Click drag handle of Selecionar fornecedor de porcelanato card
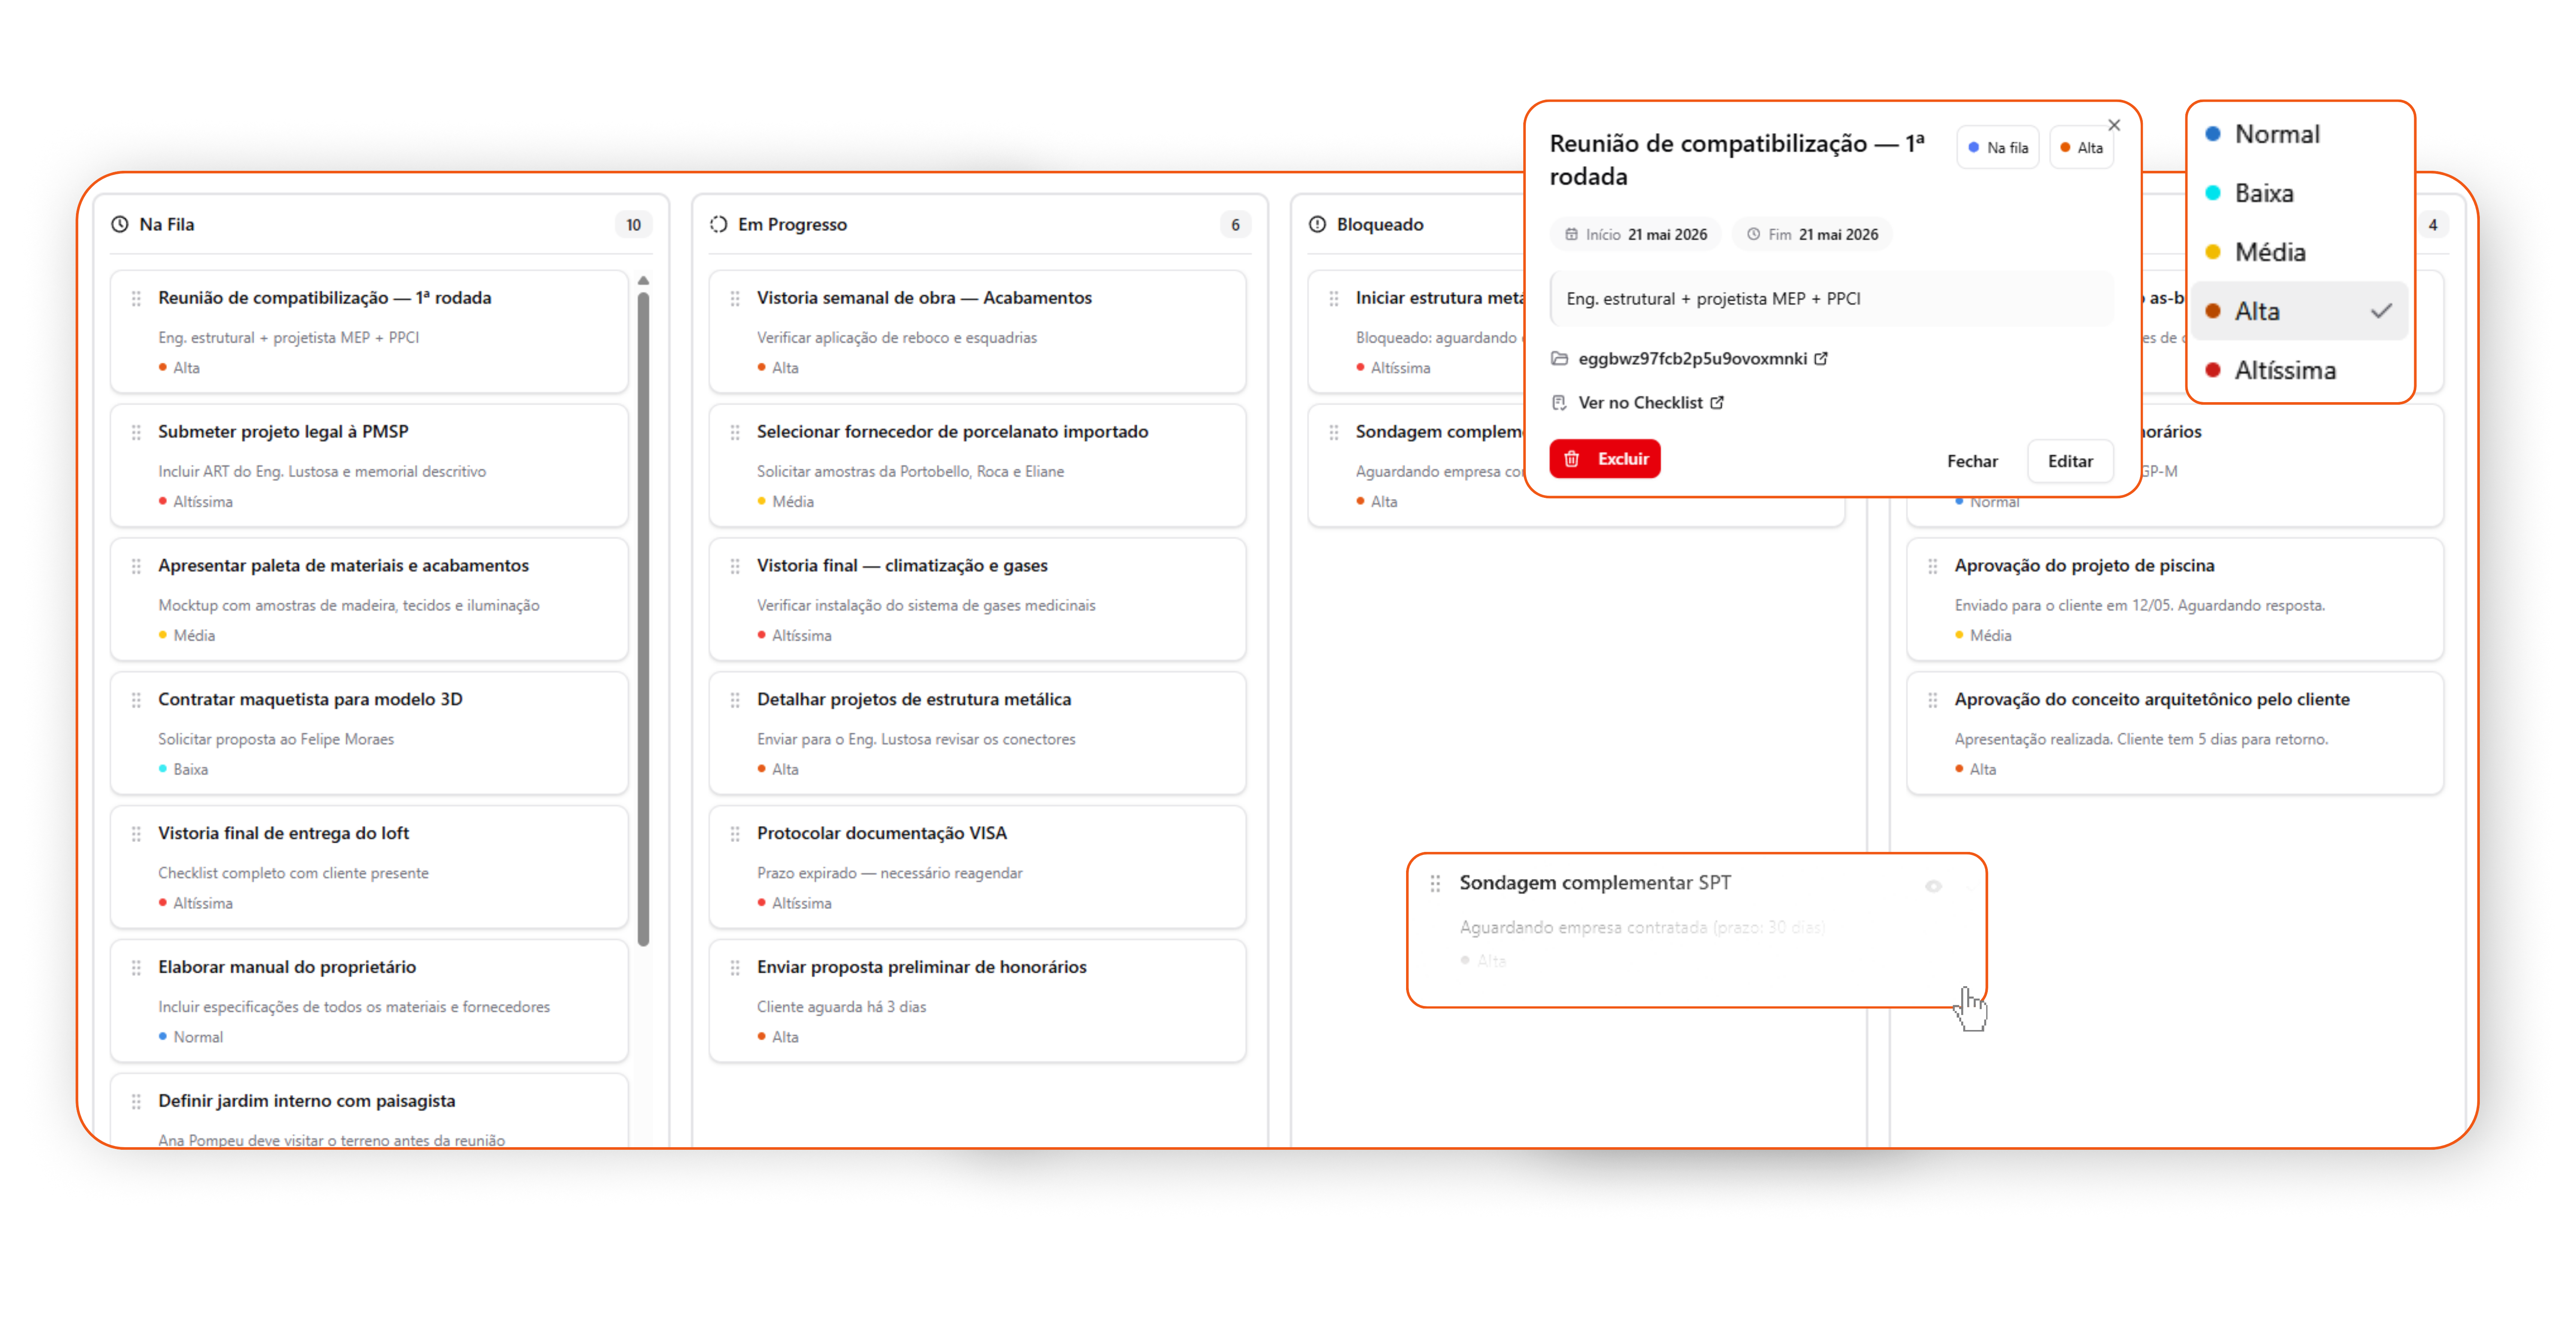 pos(735,432)
